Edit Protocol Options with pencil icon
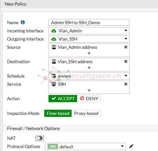This screenshot has width=158, height=151. pos(131,146)
